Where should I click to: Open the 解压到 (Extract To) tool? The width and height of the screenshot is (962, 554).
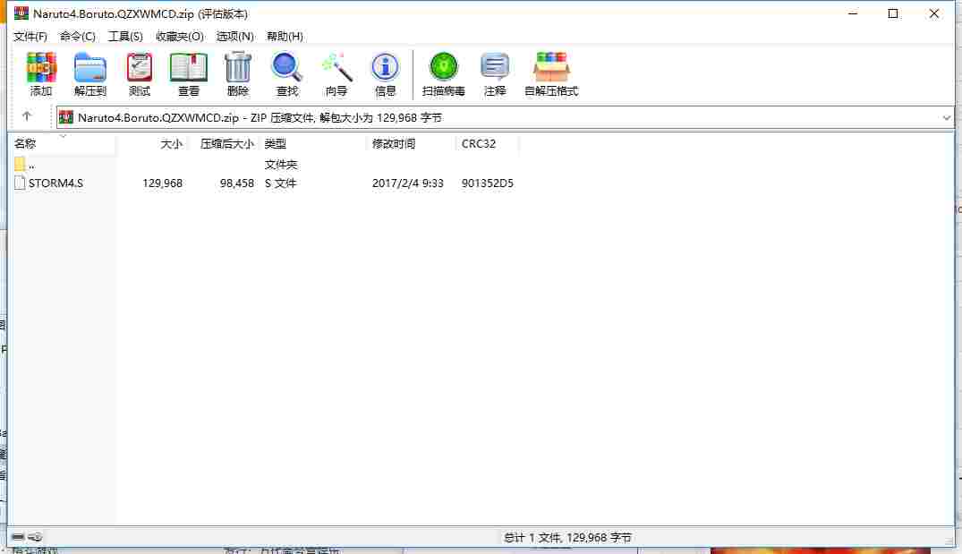[x=90, y=74]
